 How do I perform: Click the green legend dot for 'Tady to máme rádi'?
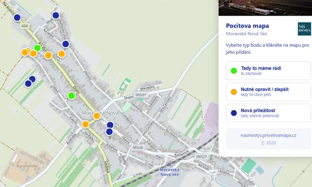click(x=234, y=70)
